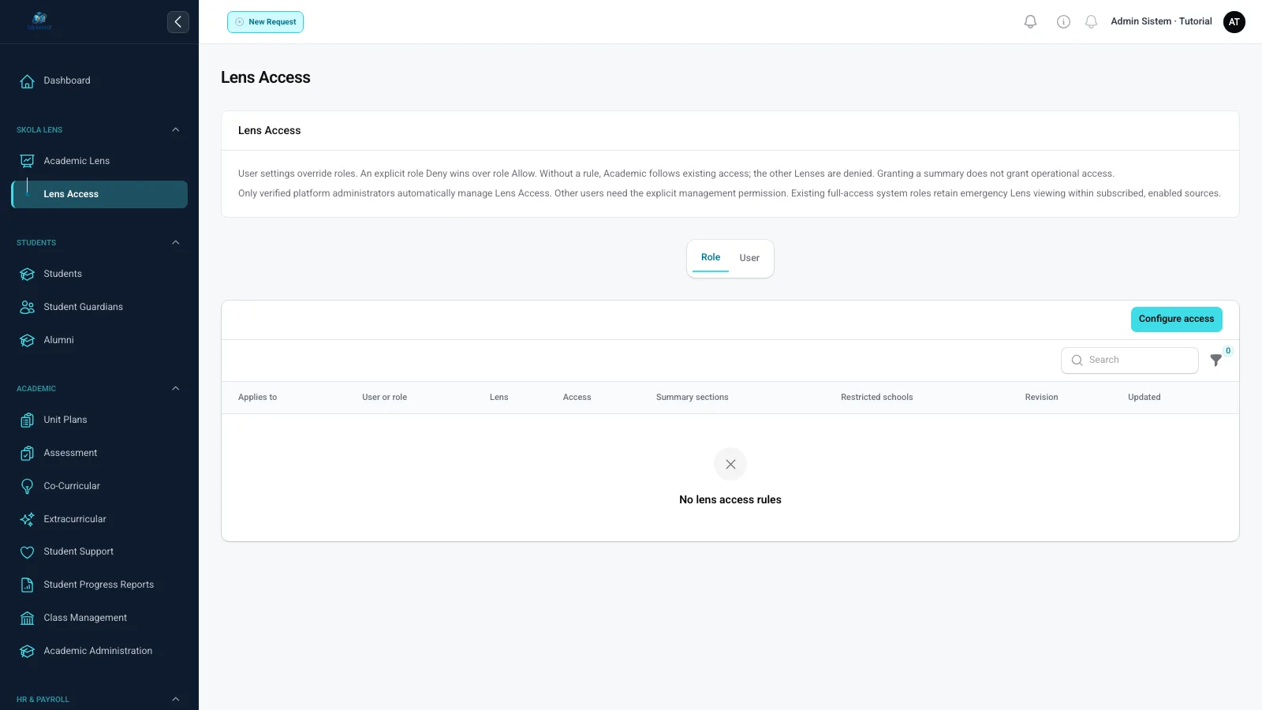
Task: Collapse the SKOLA LENS section
Action: (176, 129)
